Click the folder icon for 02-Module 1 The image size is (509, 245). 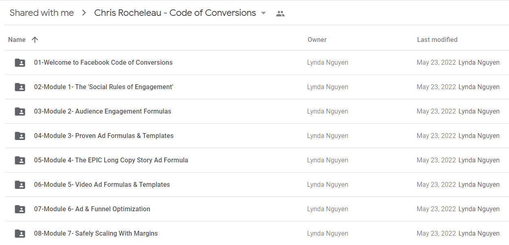click(20, 87)
